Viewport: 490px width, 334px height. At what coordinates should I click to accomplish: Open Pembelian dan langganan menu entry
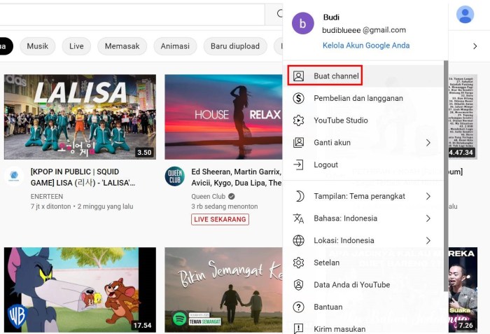tap(363, 98)
